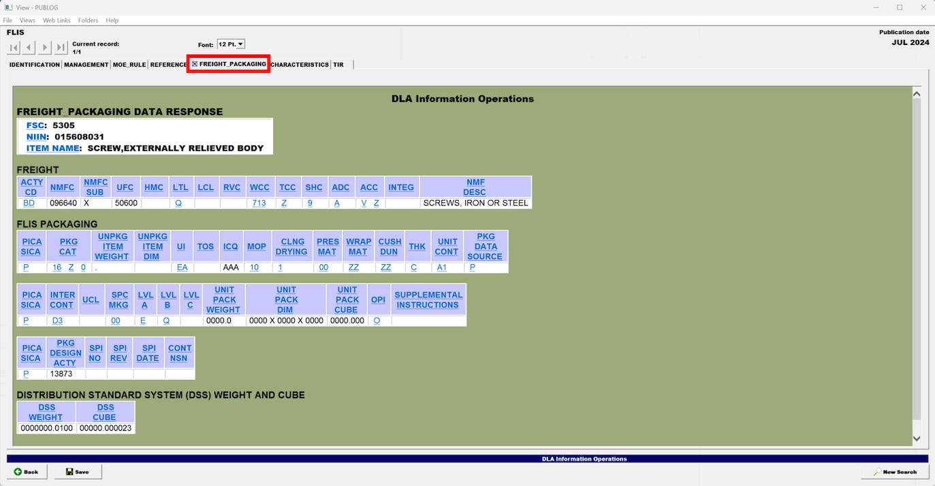Go to the next record arrow
Viewport: 935px width, 486px height.
click(45, 48)
